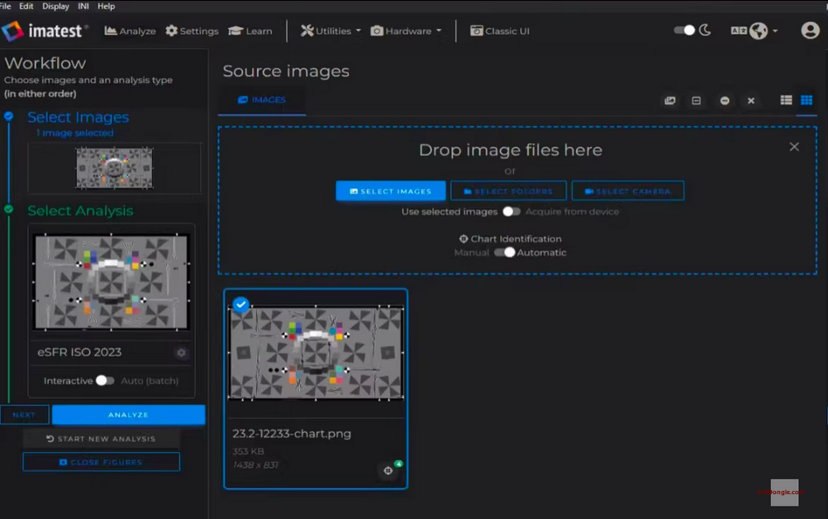Open the user account profile icon
Viewport: 828px width, 519px height.
pyautogui.click(x=810, y=31)
